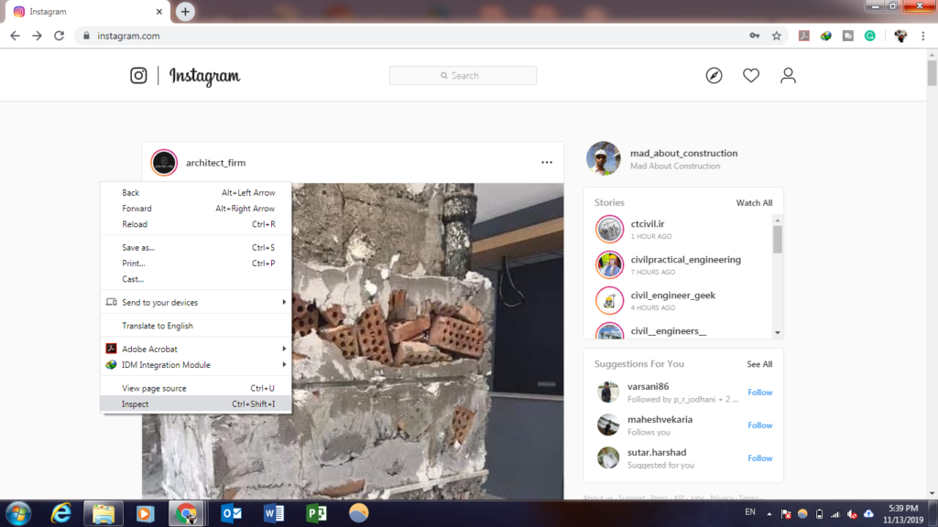Open ctcivil.ir story thumbnail
The height and width of the screenshot is (527, 938).
(609, 229)
